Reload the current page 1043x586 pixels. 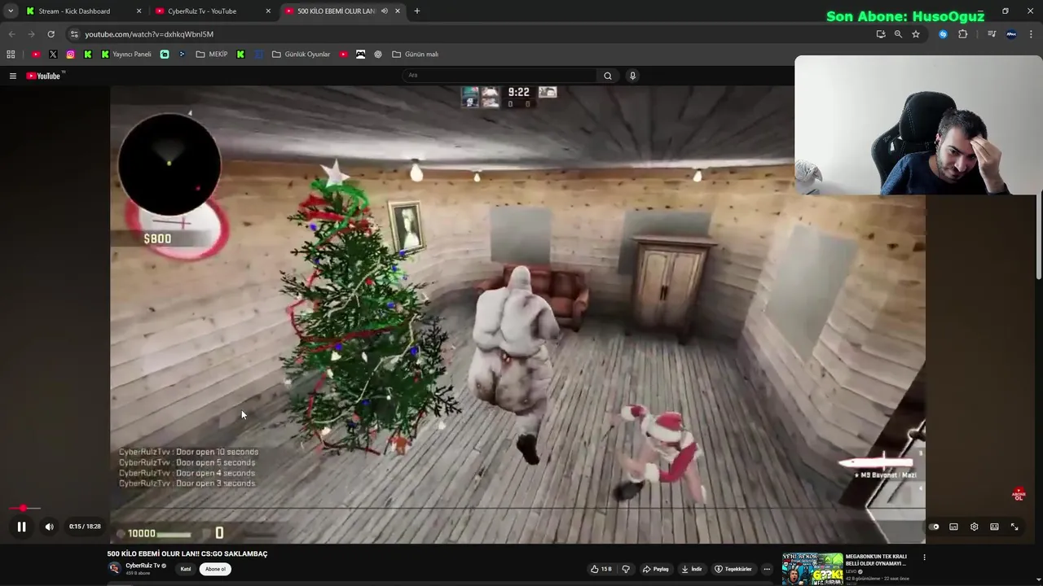(x=51, y=34)
